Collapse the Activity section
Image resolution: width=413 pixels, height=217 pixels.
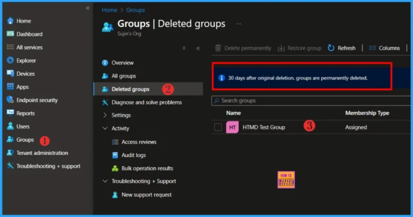105,128
